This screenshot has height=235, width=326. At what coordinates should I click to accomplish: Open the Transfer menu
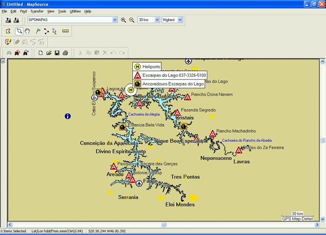point(37,11)
